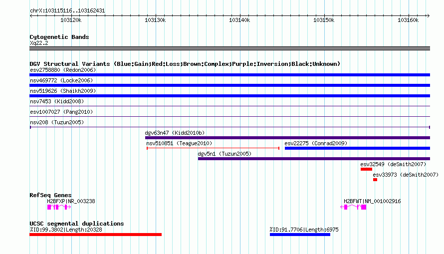444x254 pixels.
Task: Select the nsv469772 (Locke2006) variant bar
Action: pyautogui.click(x=229, y=85)
